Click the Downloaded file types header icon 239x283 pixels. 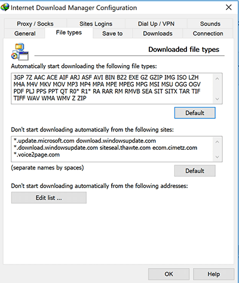20,52
